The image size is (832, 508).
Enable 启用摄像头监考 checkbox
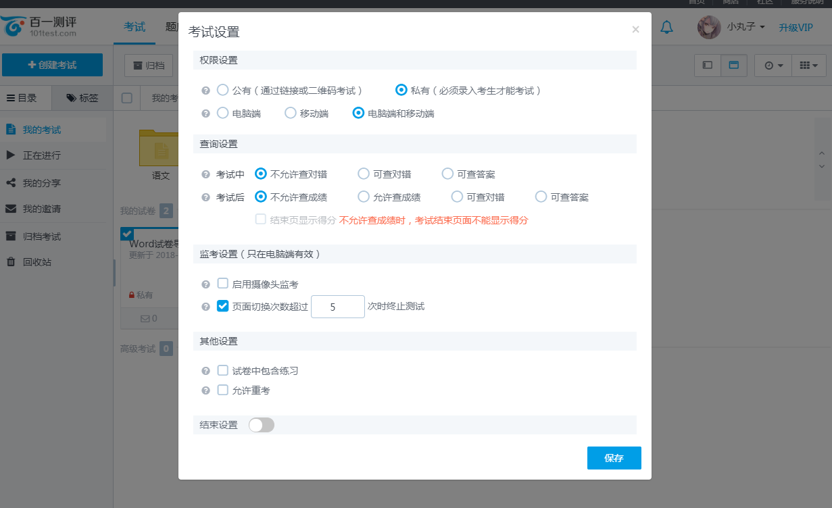point(223,284)
